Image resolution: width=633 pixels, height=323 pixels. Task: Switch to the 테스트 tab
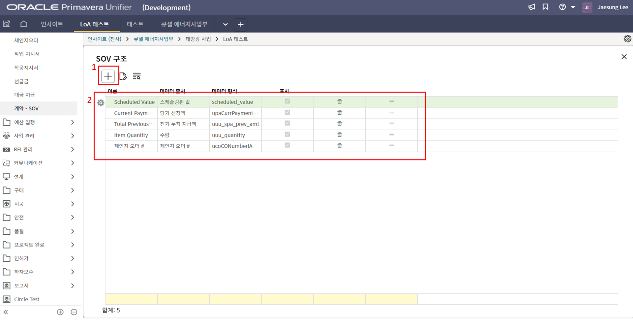tap(135, 24)
